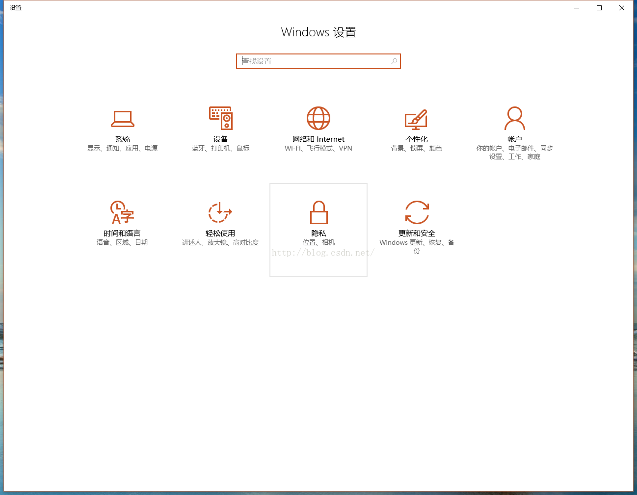The image size is (637, 495).
Task: Click the 语音、区域、日期 description
Action: click(122, 242)
